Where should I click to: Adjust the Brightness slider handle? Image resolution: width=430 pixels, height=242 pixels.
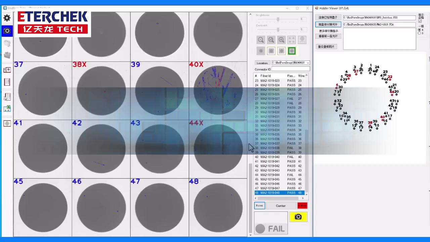click(x=278, y=19)
